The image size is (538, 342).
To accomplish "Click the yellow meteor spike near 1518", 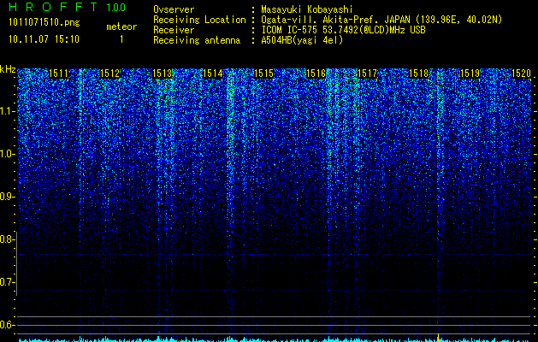I will pyautogui.click(x=438, y=337).
